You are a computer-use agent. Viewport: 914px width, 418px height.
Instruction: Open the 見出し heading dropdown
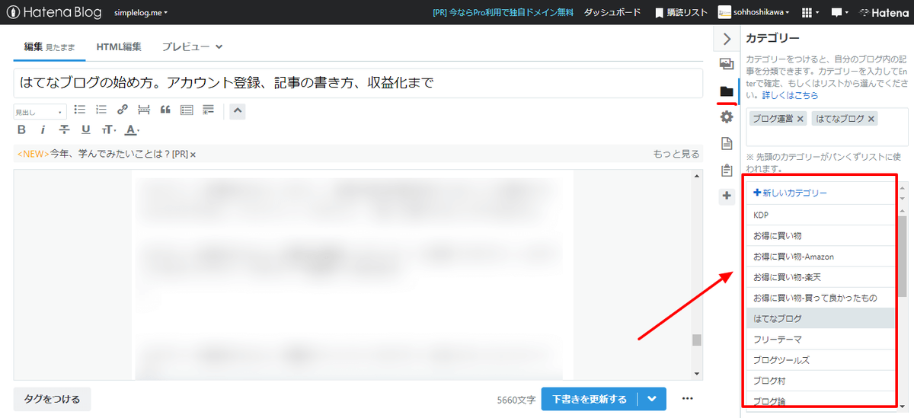pos(40,112)
